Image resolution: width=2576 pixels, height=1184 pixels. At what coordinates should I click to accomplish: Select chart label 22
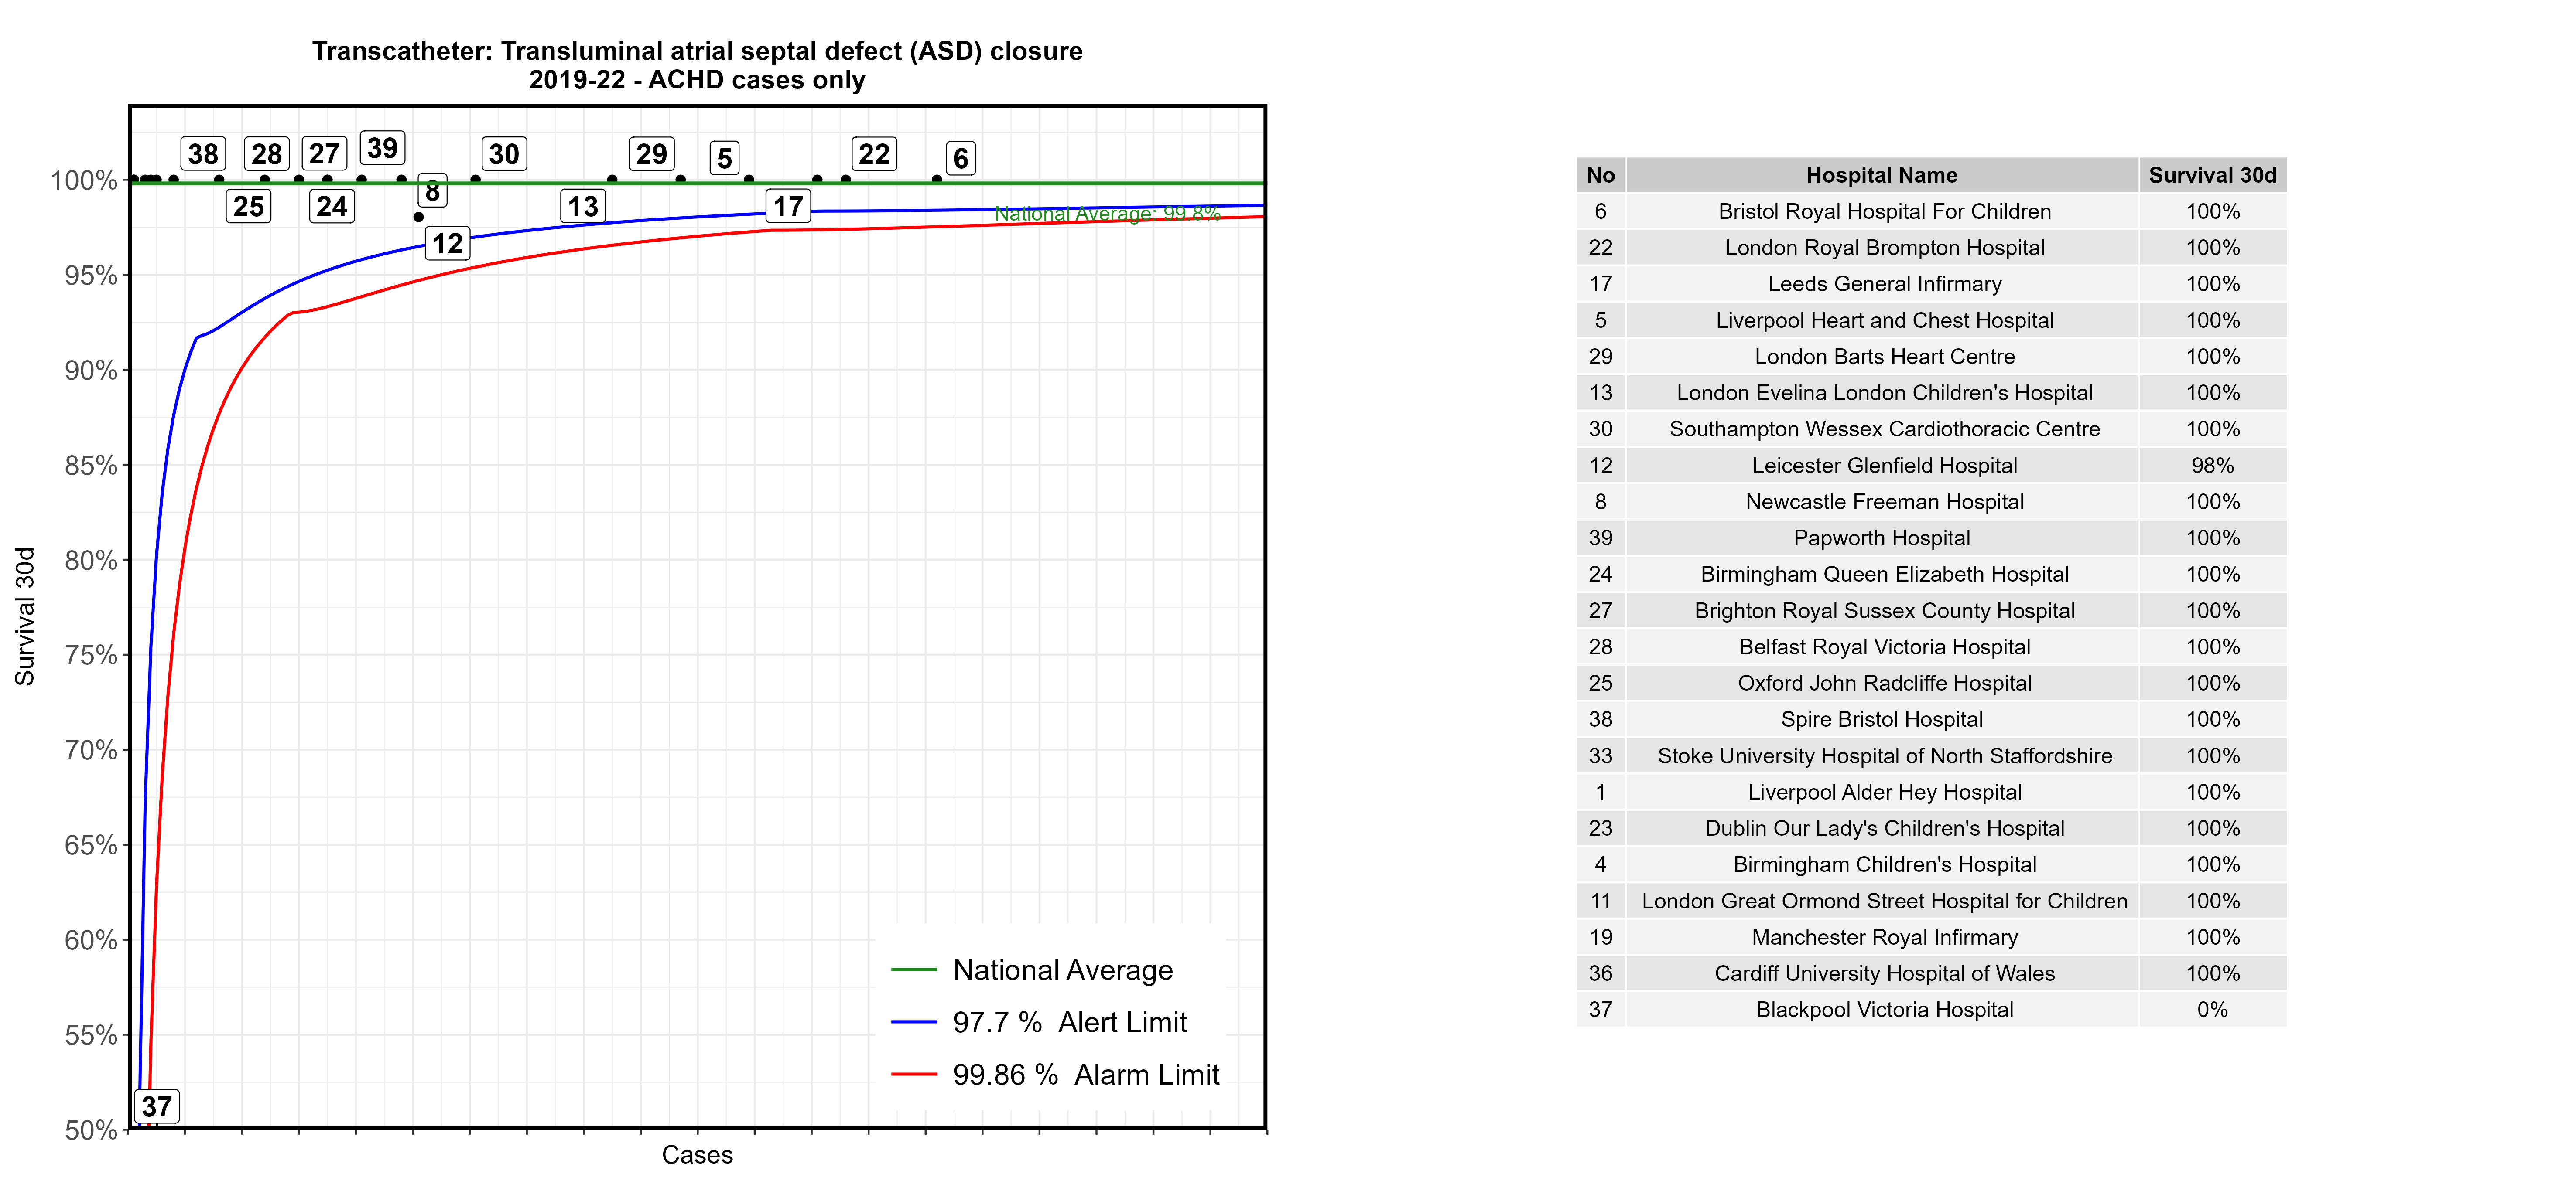coord(874,154)
